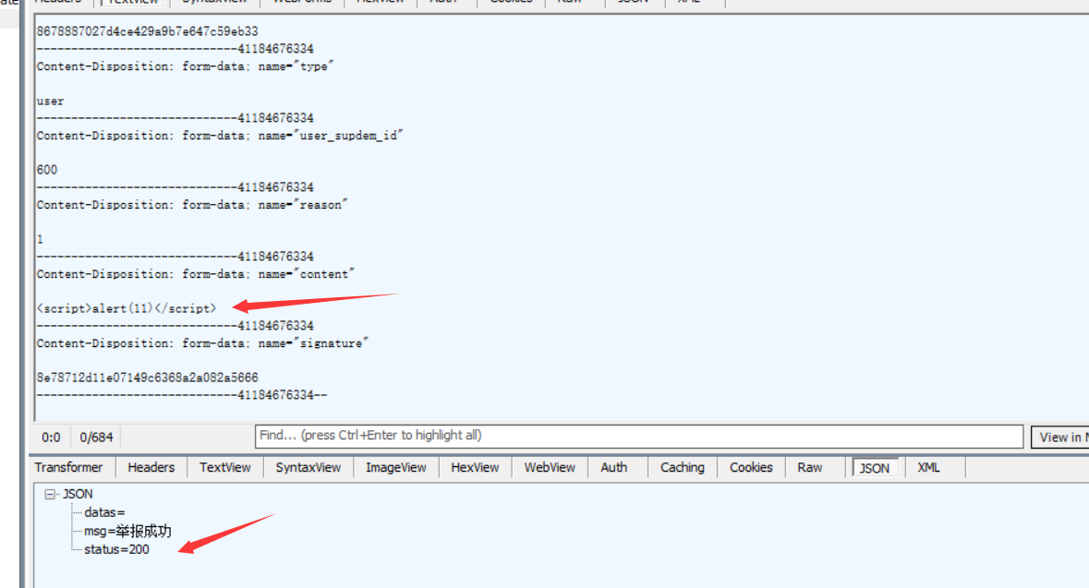The image size is (1089, 588).
Task: Open the ImageView tab
Action: (x=396, y=467)
